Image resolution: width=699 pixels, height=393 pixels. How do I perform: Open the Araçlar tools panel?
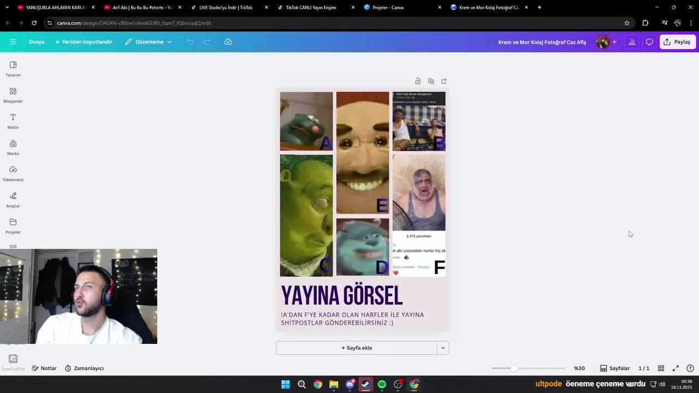coord(13,200)
